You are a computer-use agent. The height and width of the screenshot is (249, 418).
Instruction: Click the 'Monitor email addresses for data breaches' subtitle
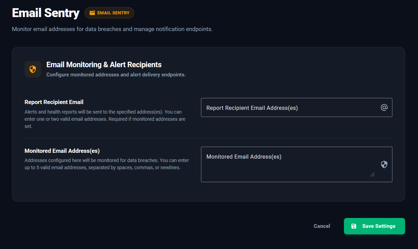point(112,29)
